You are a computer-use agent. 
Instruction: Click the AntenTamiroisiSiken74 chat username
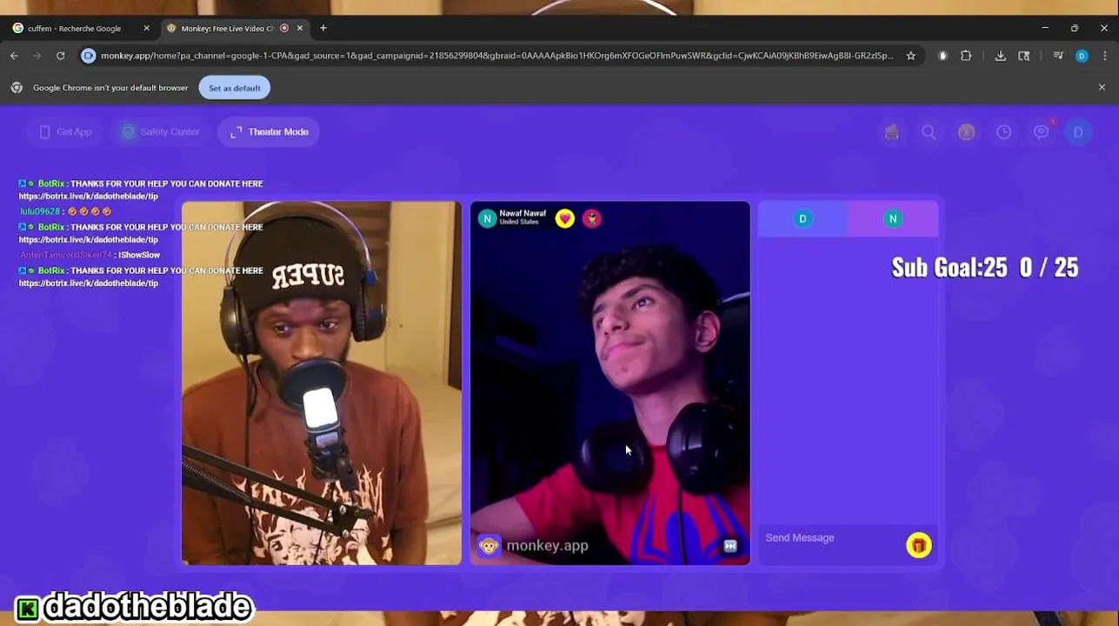66,255
